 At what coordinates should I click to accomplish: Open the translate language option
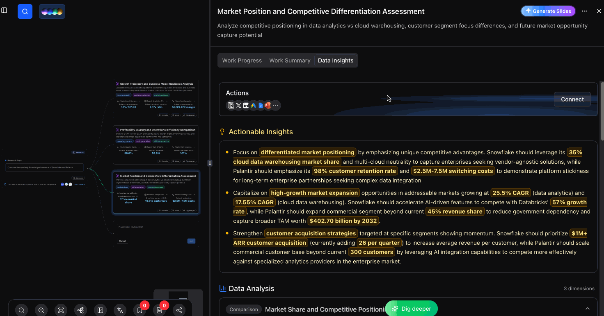tap(120, 310)
